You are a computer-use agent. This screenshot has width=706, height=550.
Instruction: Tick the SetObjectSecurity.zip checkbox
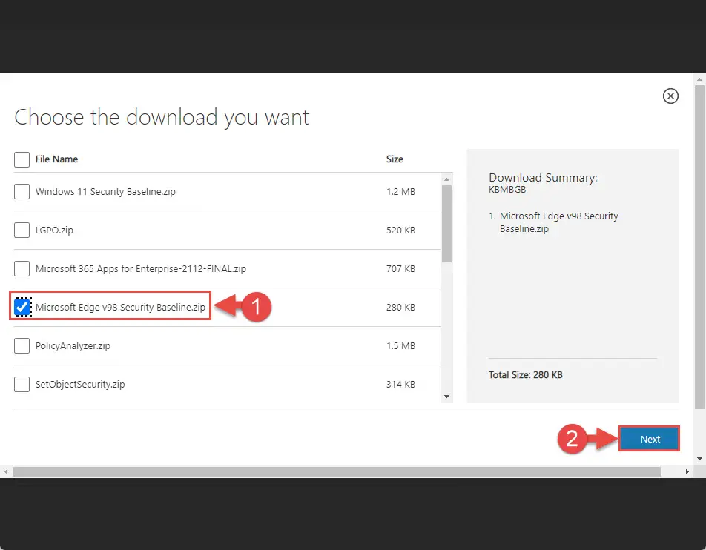pyautogui.click(x=22, y=385)
